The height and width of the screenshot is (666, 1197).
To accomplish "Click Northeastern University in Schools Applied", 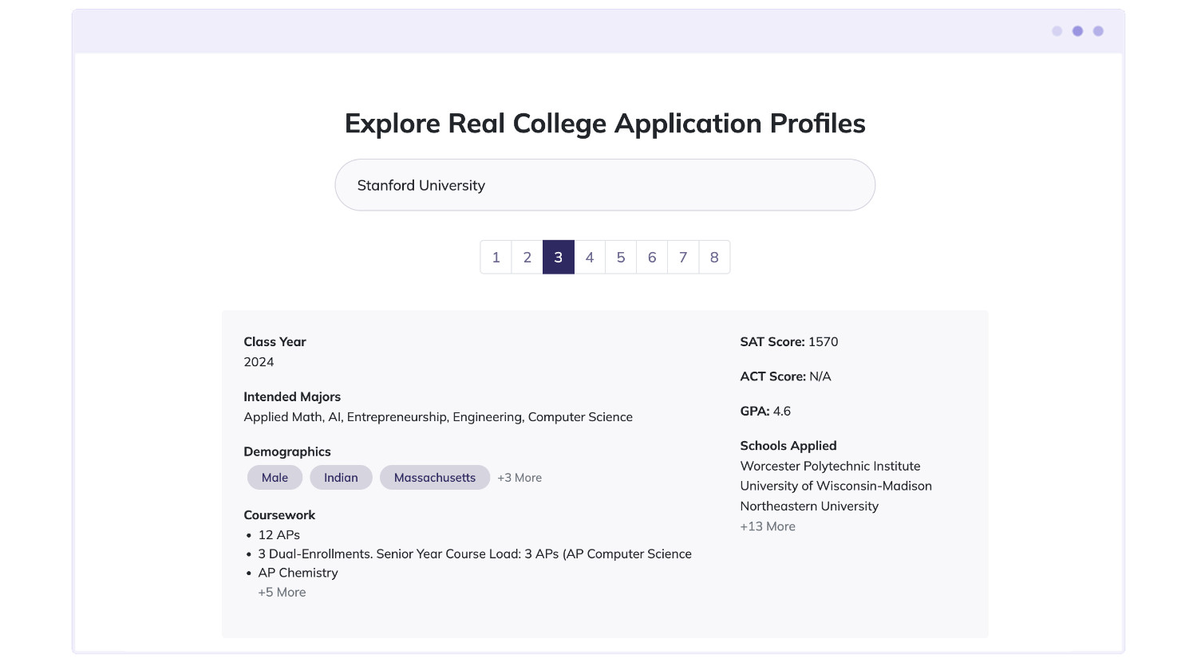I will [x=809, y=506].
